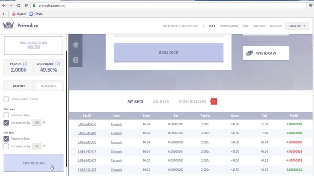Check On Loss Return to Base
314x176 pixels.
6,115
